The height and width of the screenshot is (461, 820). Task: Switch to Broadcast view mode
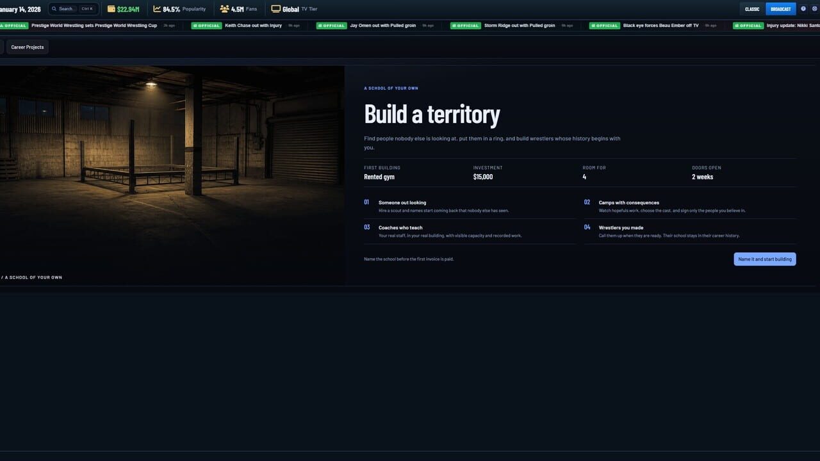tap(780, 9)
